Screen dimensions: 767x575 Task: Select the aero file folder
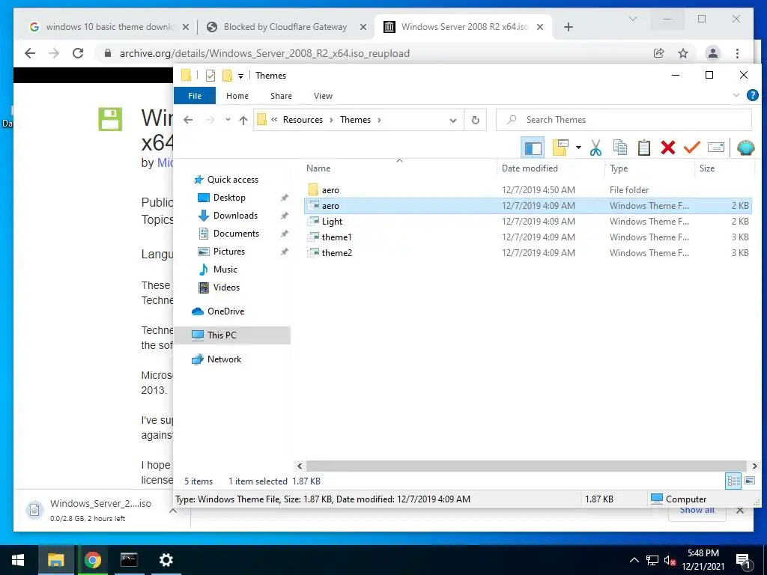pyautogui.click(x=528, y=189)
